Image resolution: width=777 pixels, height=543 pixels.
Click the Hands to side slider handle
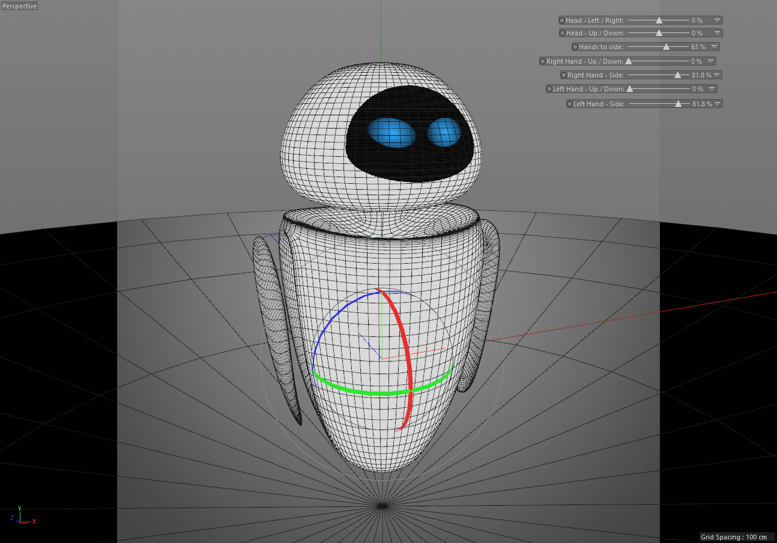pos(666,46)
